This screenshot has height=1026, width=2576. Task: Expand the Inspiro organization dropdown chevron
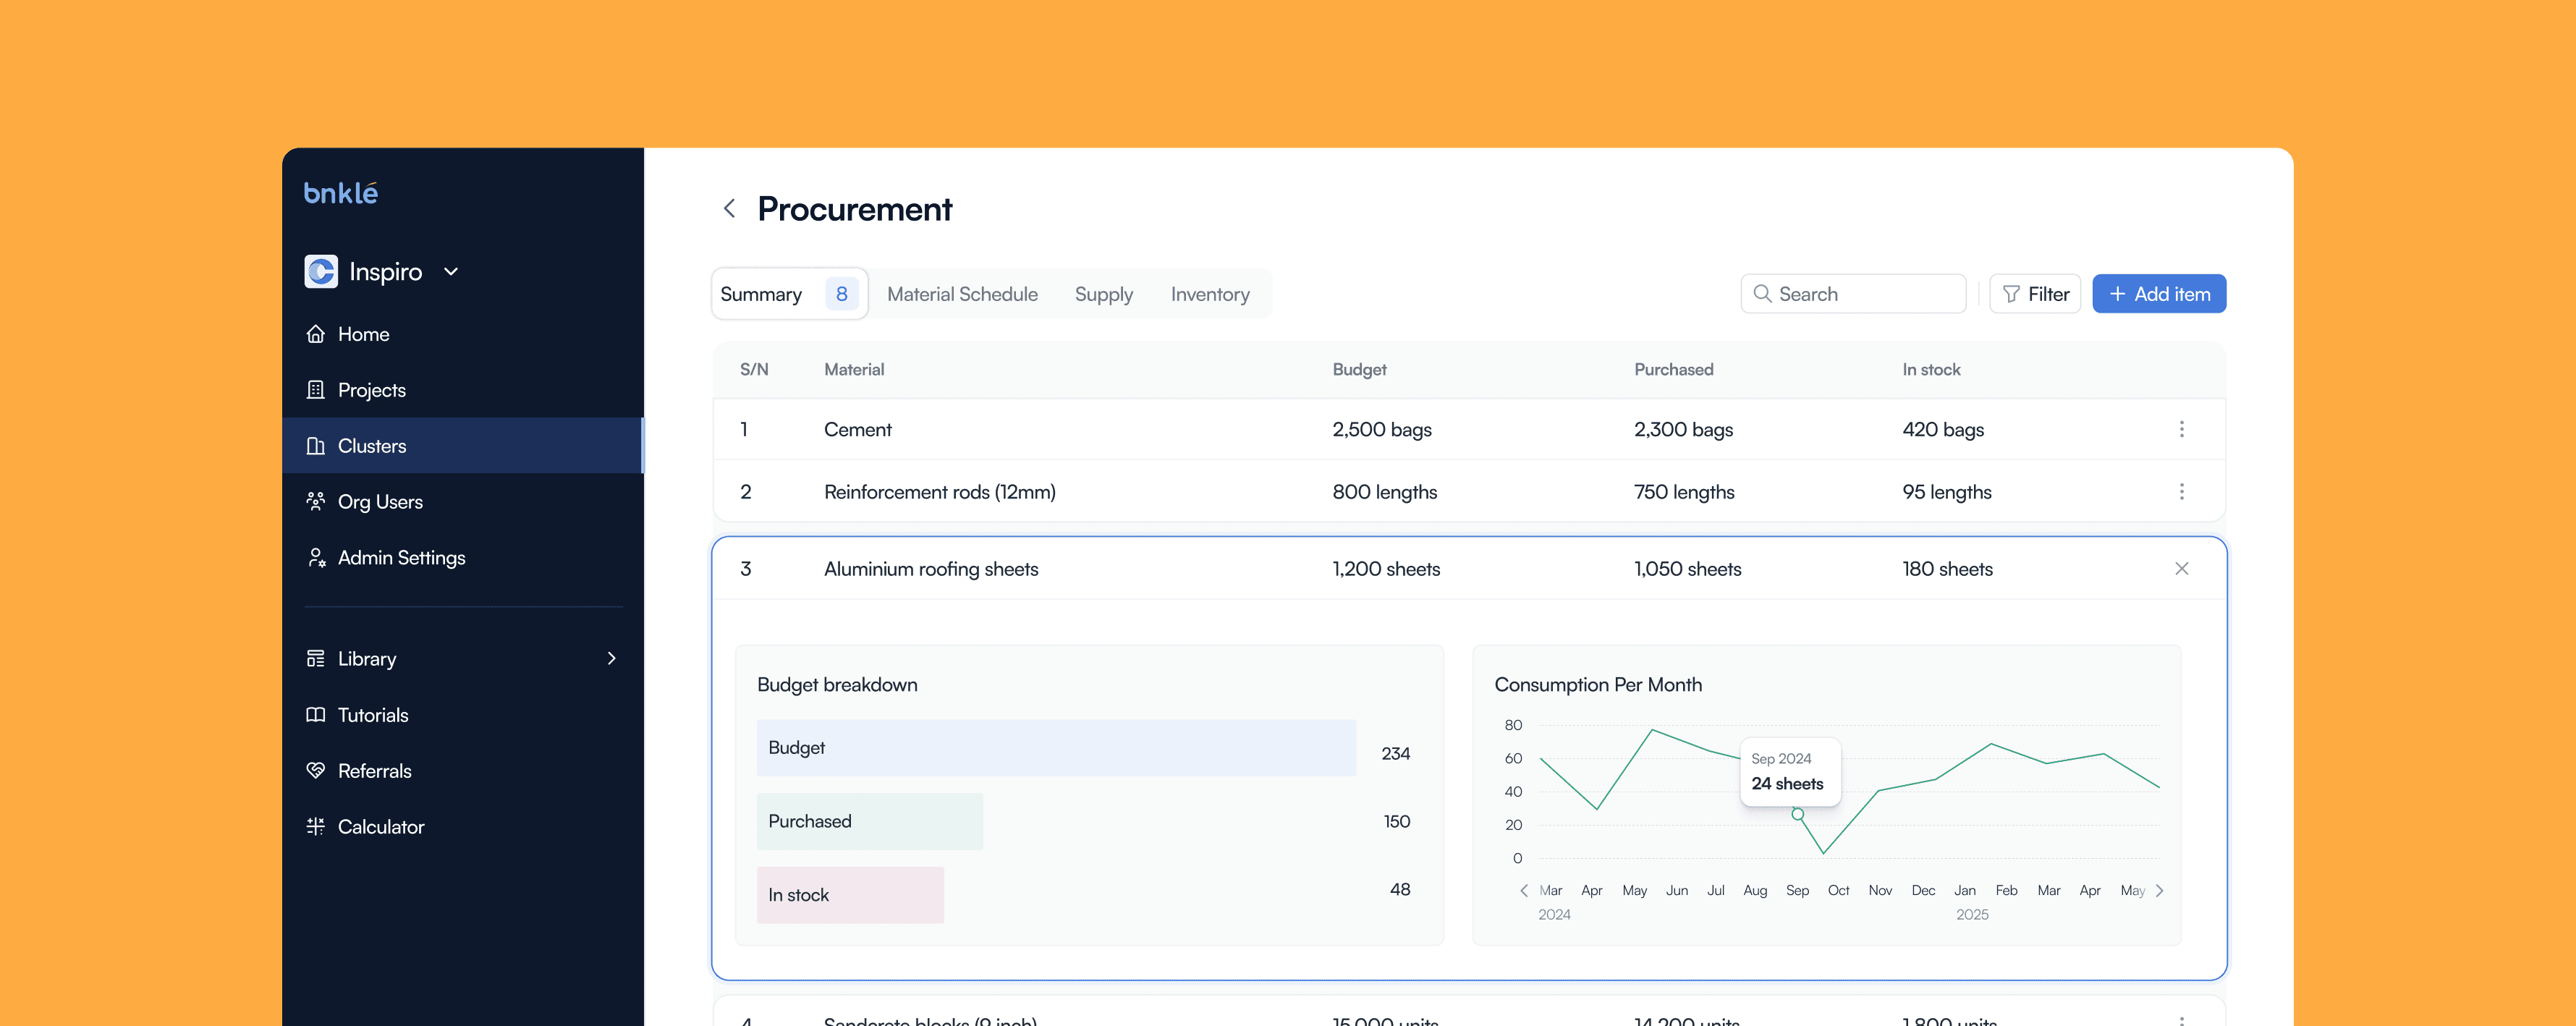click(x=451, y=271)
